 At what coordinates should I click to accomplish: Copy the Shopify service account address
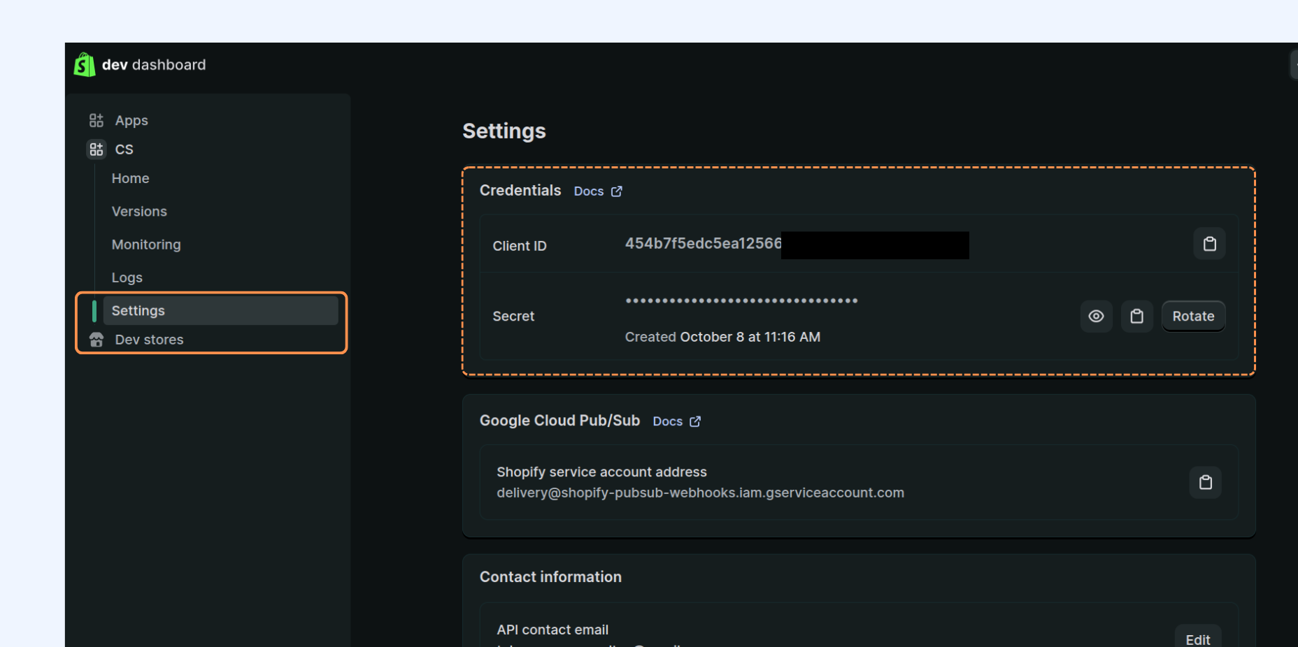[1205, 482]
